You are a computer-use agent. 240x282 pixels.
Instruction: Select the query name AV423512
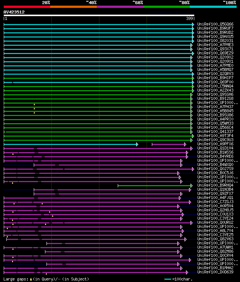click(14, 12)
